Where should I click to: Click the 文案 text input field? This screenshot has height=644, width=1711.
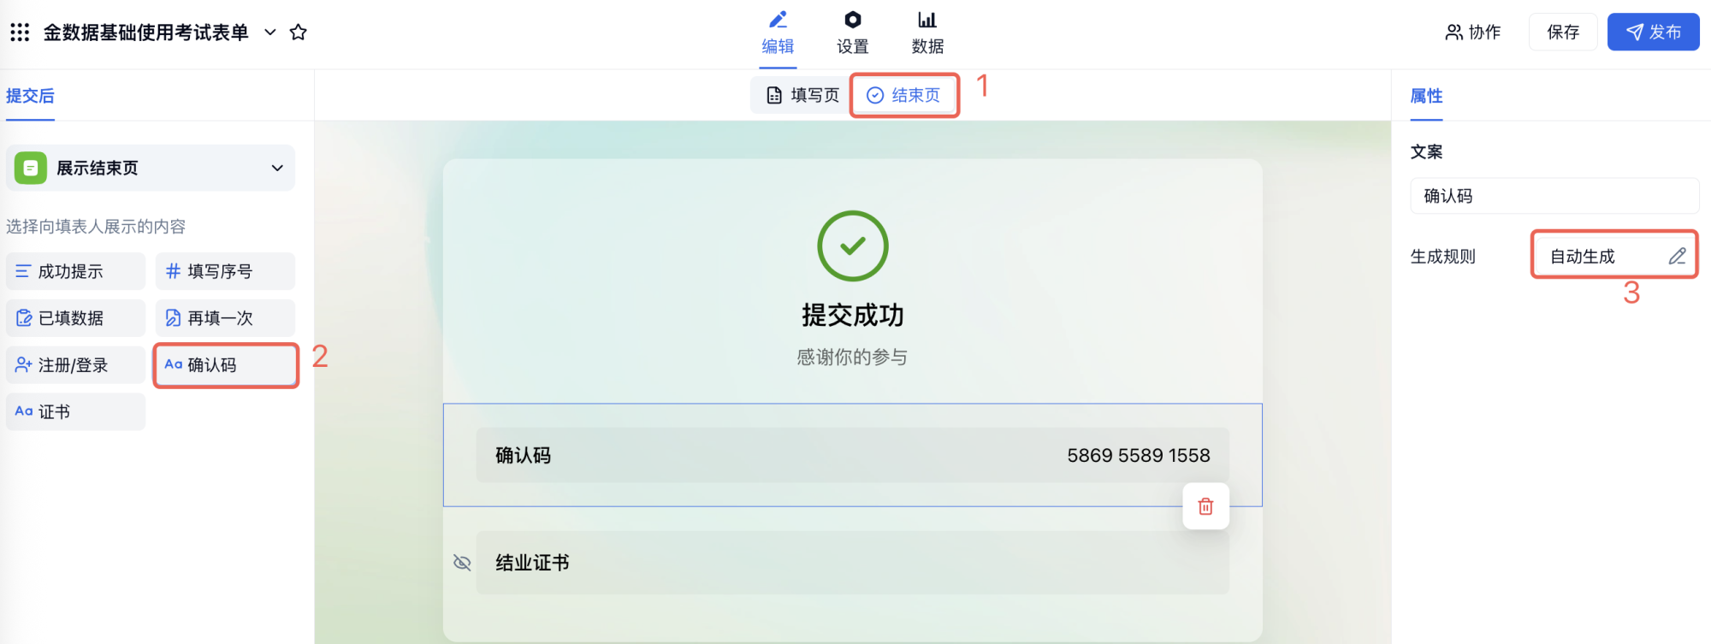(1554, 196)
